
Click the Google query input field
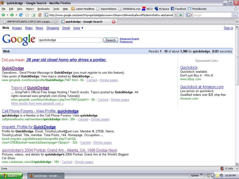pyautogui.click(x=70, y=40)
